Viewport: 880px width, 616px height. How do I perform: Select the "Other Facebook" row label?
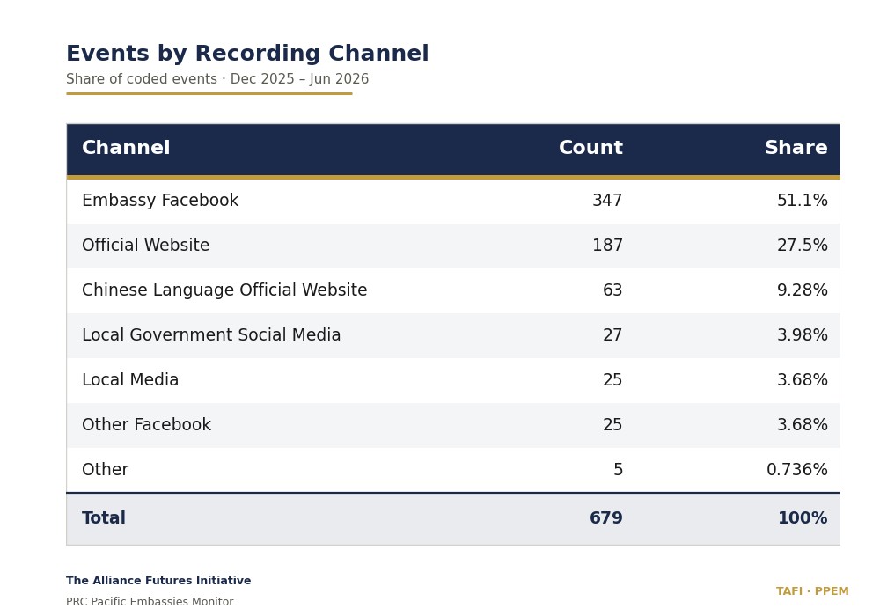click(x=146, y=425)
